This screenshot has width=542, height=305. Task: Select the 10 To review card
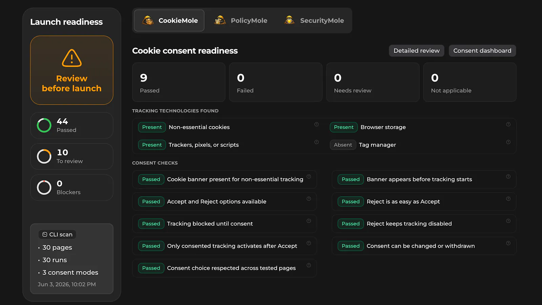click(72, 157)
